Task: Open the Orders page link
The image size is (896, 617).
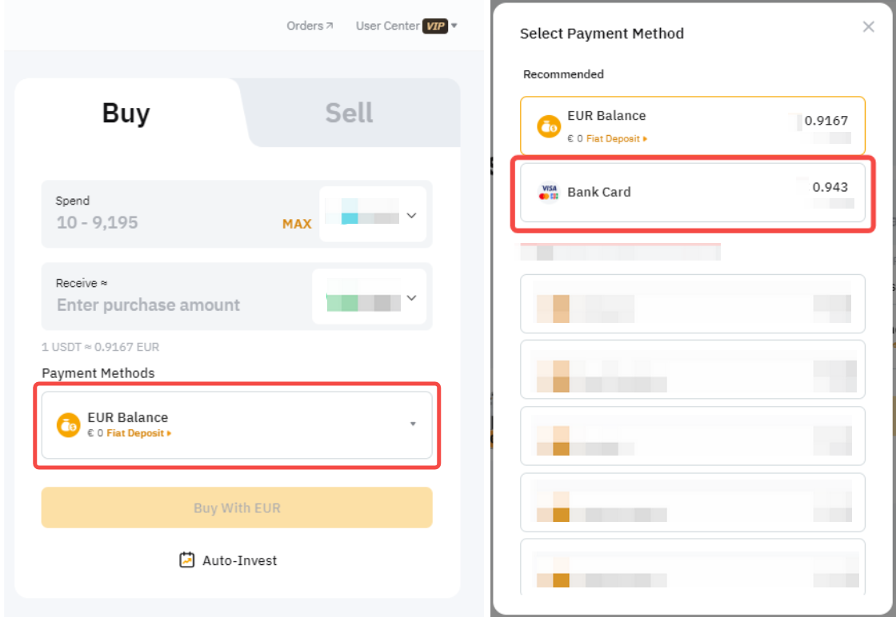Action: click(310, 26)
